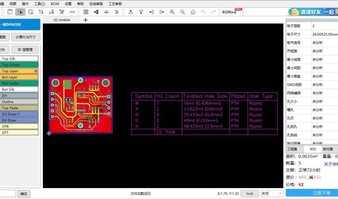Select the GPT layer

(19, 132)
